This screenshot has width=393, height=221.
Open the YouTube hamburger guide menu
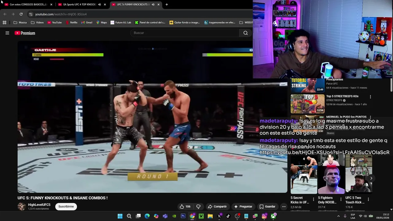(7, 33)
